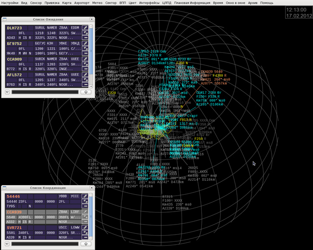Open the Вид menu
The height and width of the screenshot is (250, 313).
pyautogui.click(x=24, y=3)
